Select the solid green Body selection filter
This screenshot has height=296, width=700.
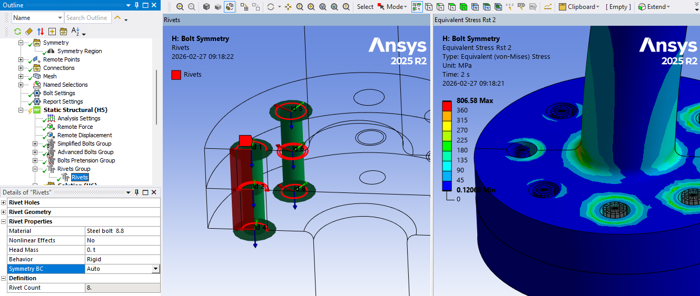[x=463, y=7]
